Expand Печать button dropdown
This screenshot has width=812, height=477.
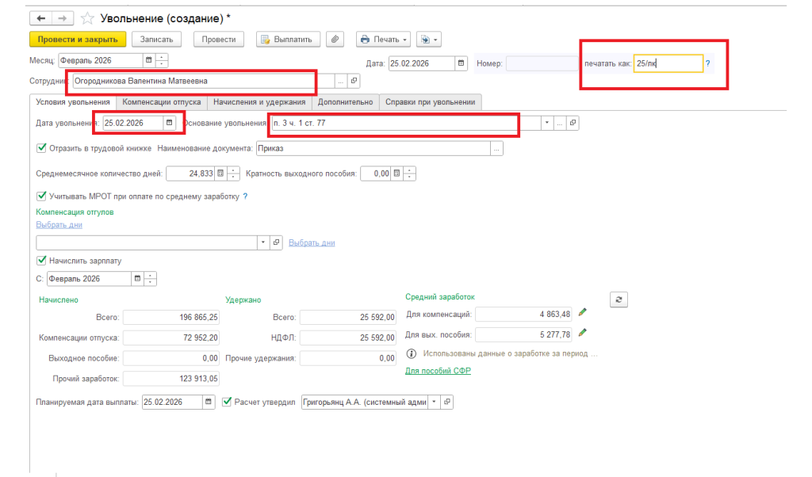coord(405,40)
